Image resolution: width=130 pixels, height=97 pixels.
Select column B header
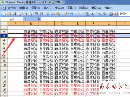[31, 24]
